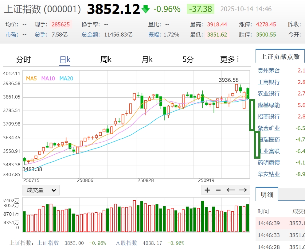Open the 华友钴业 stock link

pos(269,174)
